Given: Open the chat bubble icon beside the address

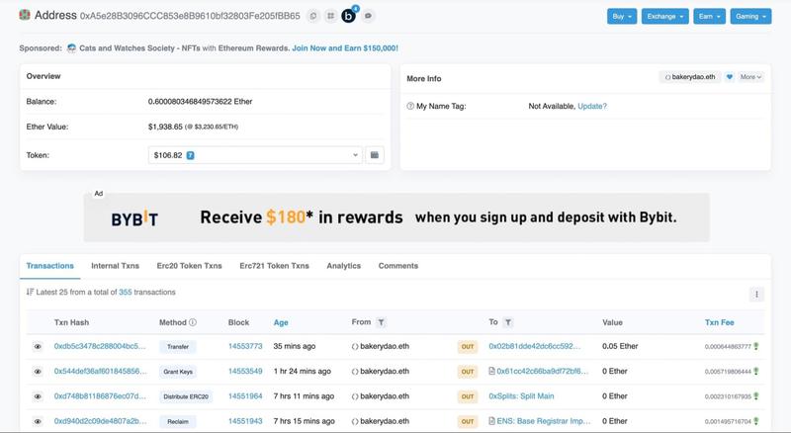Looking at the screenshot, I should pyautogui.click(x=368, y=16).
